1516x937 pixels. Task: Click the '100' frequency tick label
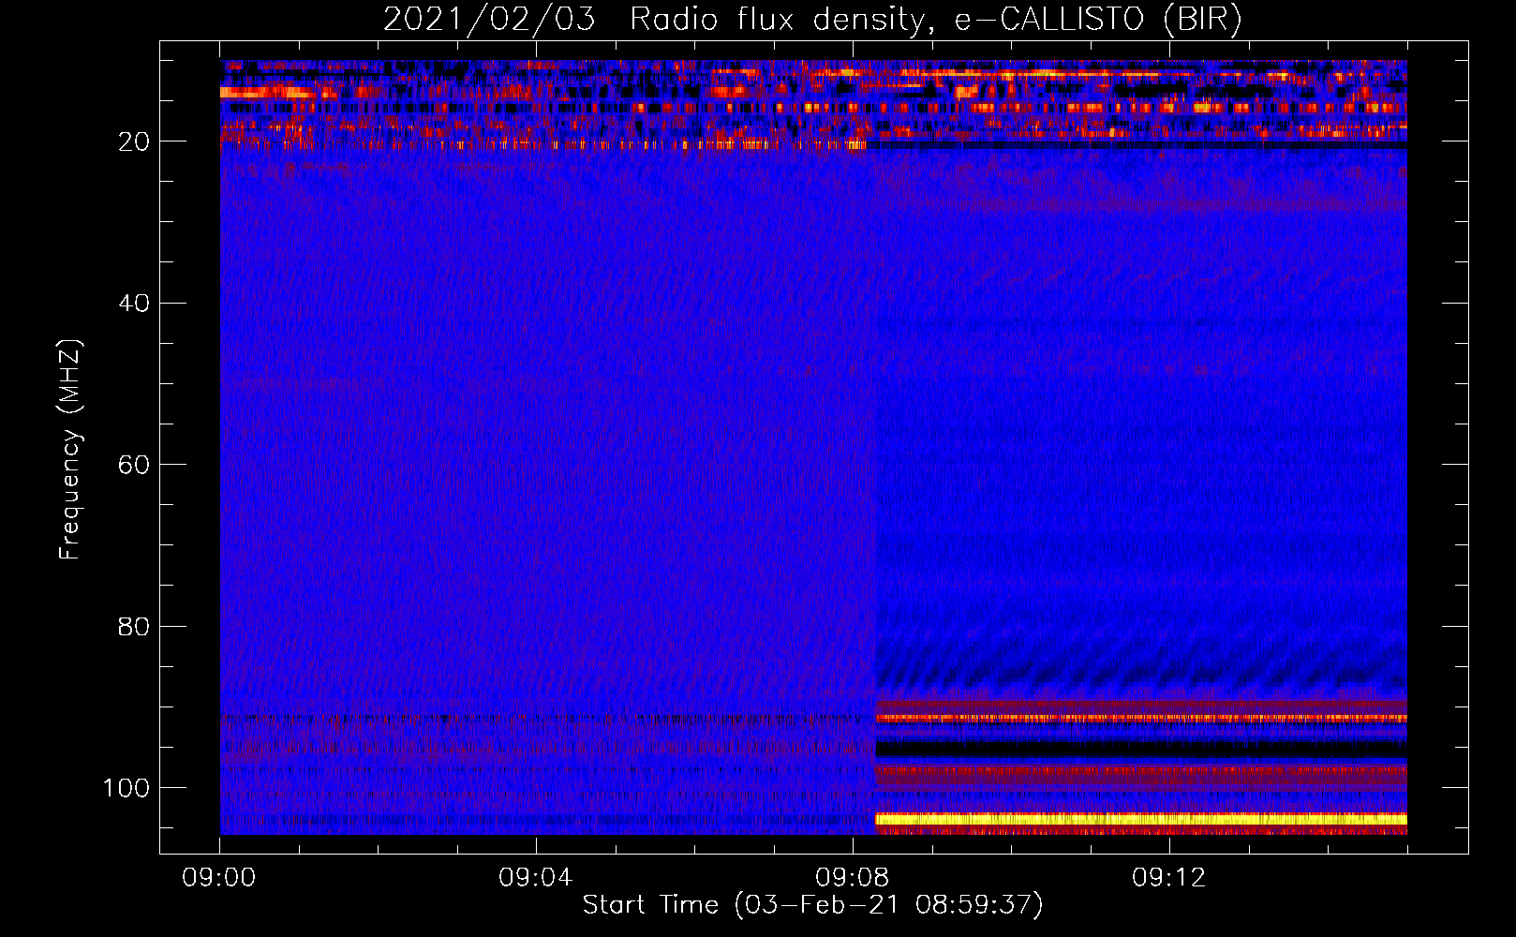(x=126, y=788)
